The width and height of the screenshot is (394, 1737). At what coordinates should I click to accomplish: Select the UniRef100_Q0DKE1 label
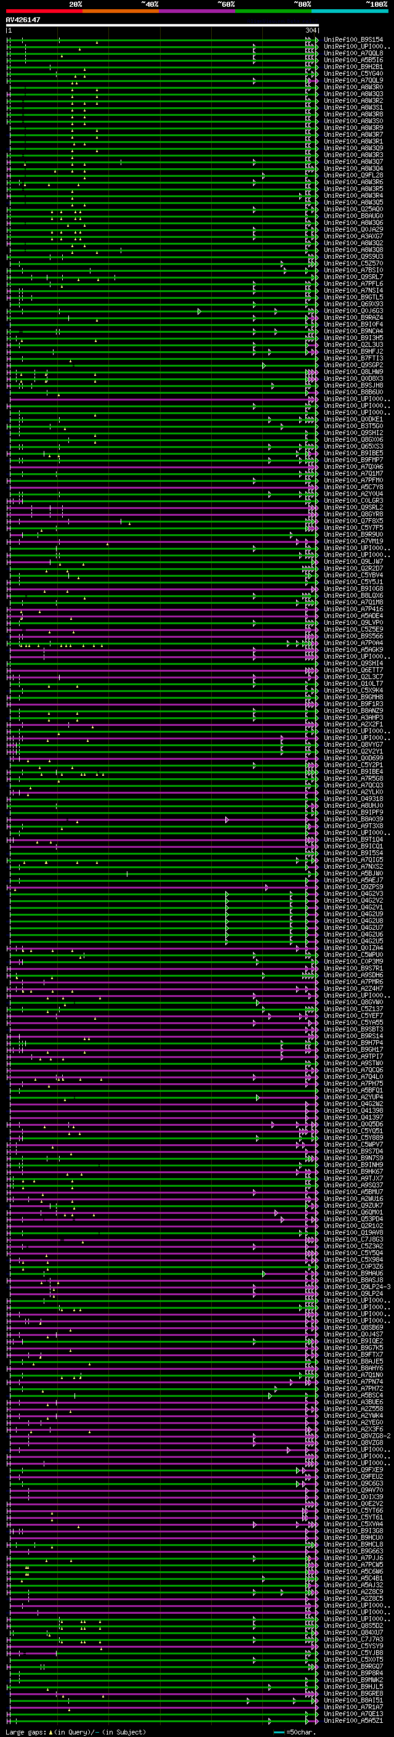[353, 420]
